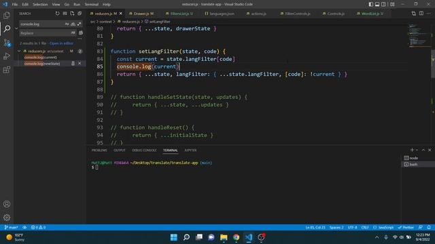The height and width of the screenshot is (244, 435).
Task: Open the Explorer view in activity bar
Action: 7,15
